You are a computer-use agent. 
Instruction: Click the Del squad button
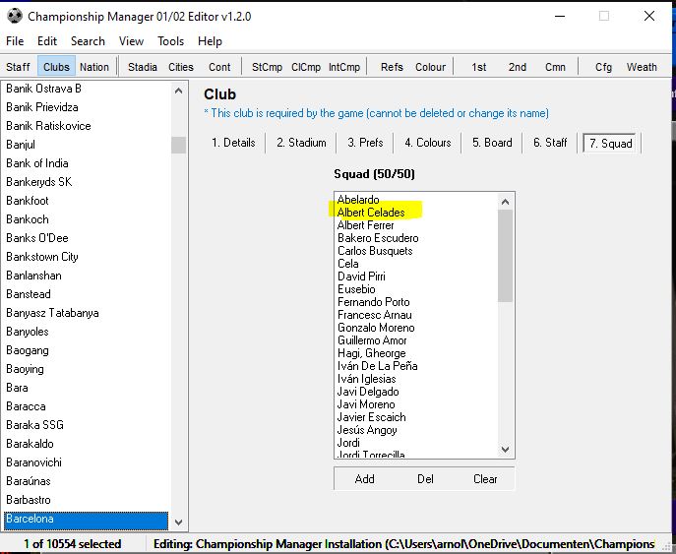pos(425,479)
